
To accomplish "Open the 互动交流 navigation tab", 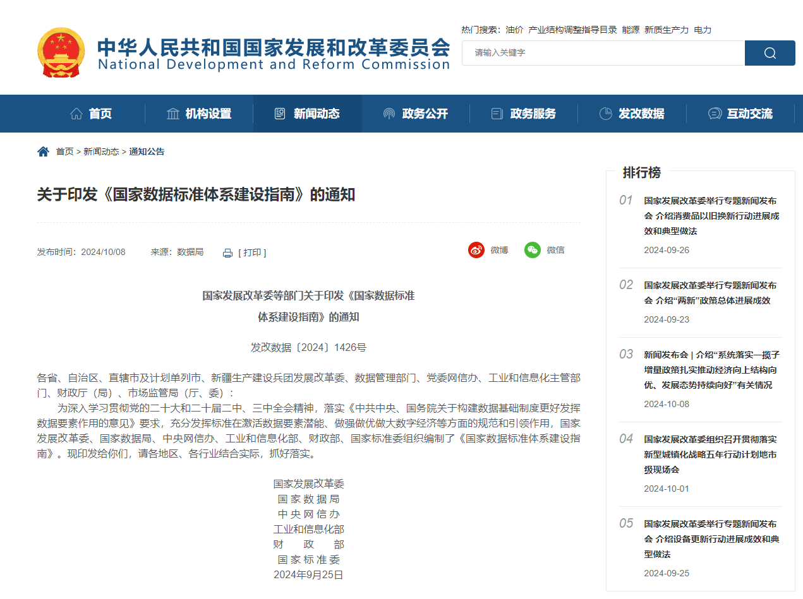I will tap(740, 114).
